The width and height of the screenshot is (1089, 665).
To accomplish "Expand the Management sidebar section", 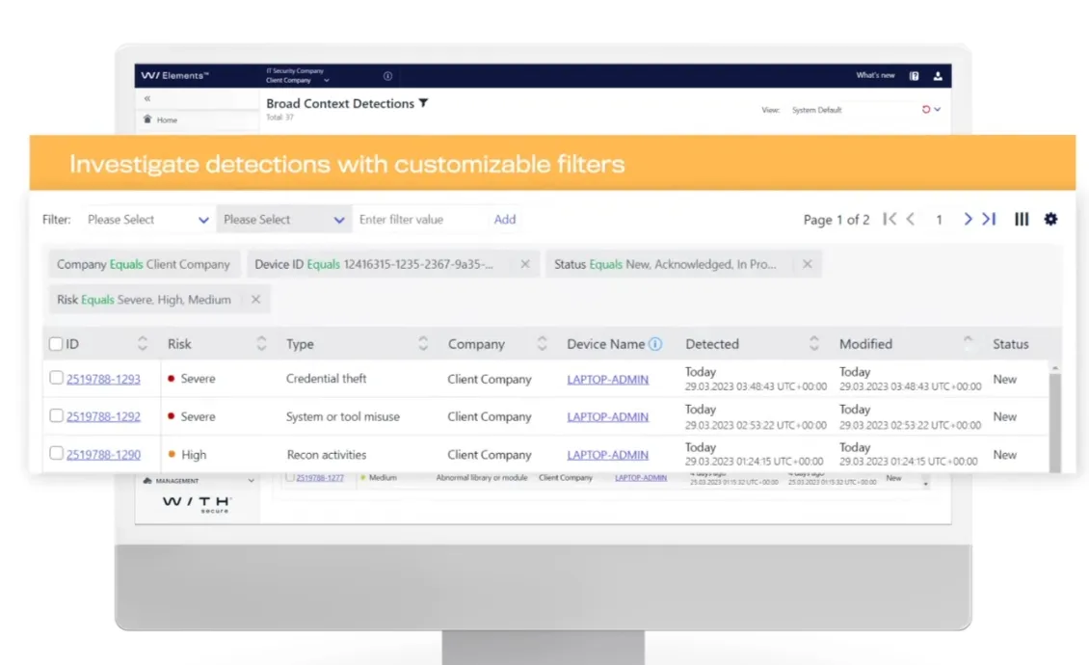I will [251, 480].
